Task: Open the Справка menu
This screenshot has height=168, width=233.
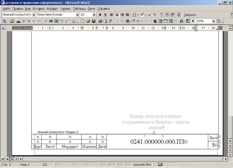Action: [104, 9]
